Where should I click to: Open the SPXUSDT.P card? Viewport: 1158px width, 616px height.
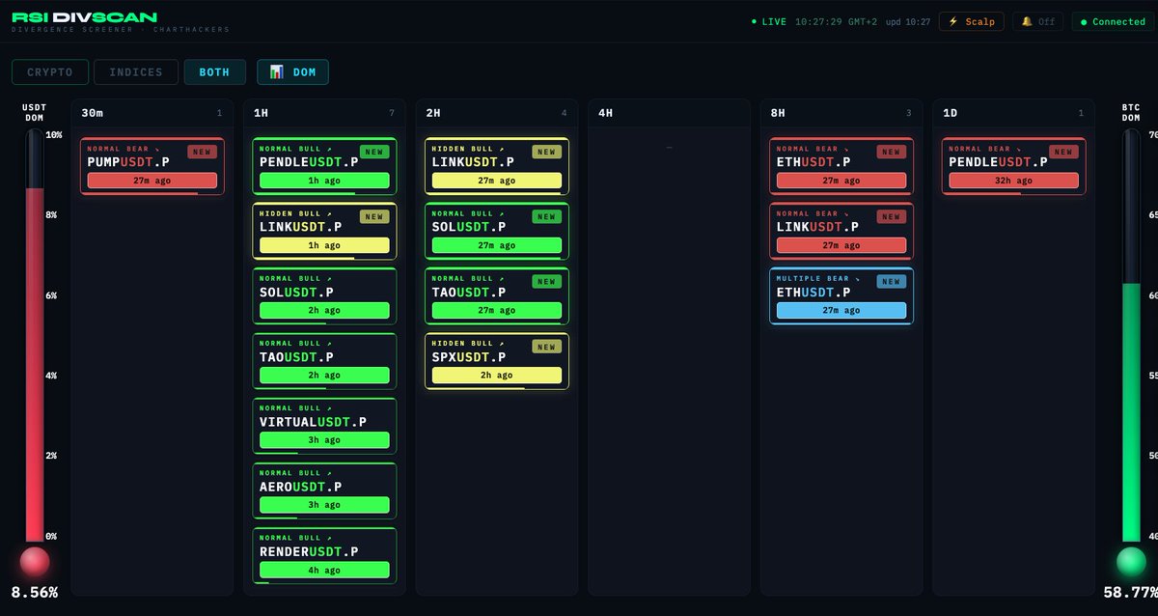coord(497,360)
